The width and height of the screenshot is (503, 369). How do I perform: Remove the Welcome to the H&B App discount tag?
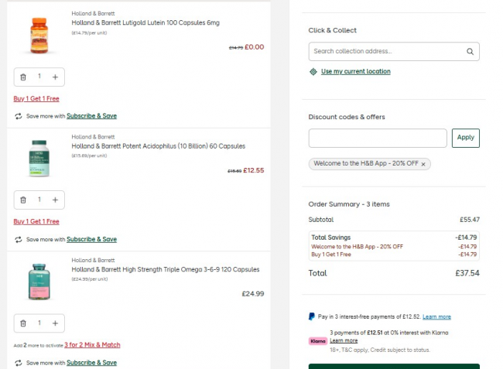tap(423, 164)
